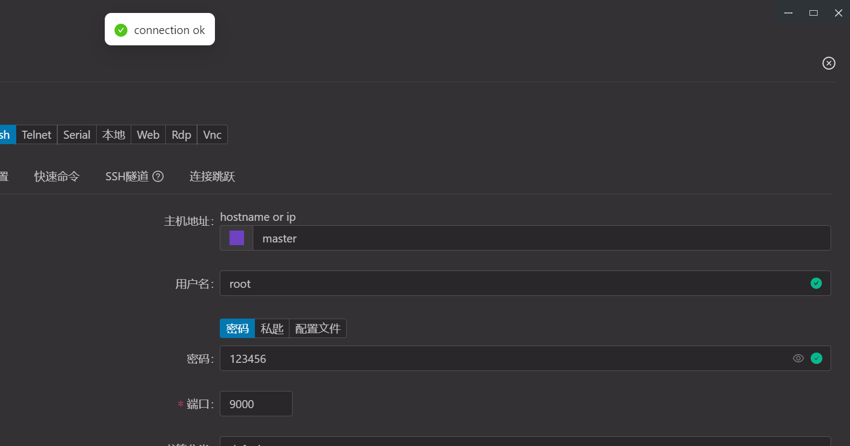Focus the host address field containing master
The image size is (850, 446).
(542, 238)
